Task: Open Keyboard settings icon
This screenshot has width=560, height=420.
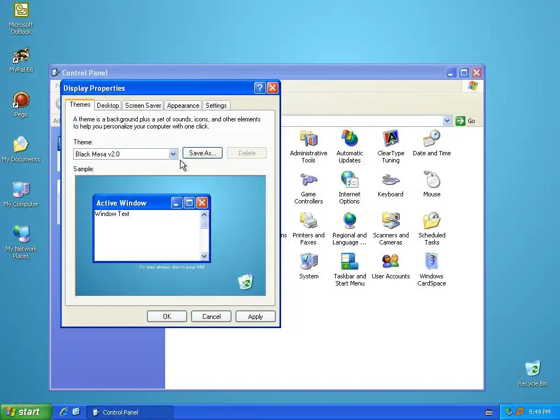Action: click(x=390, y=184)
